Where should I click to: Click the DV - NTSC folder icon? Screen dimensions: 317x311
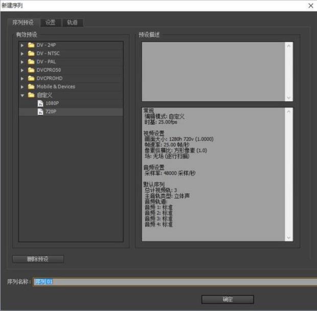click(x=31, y=53)
